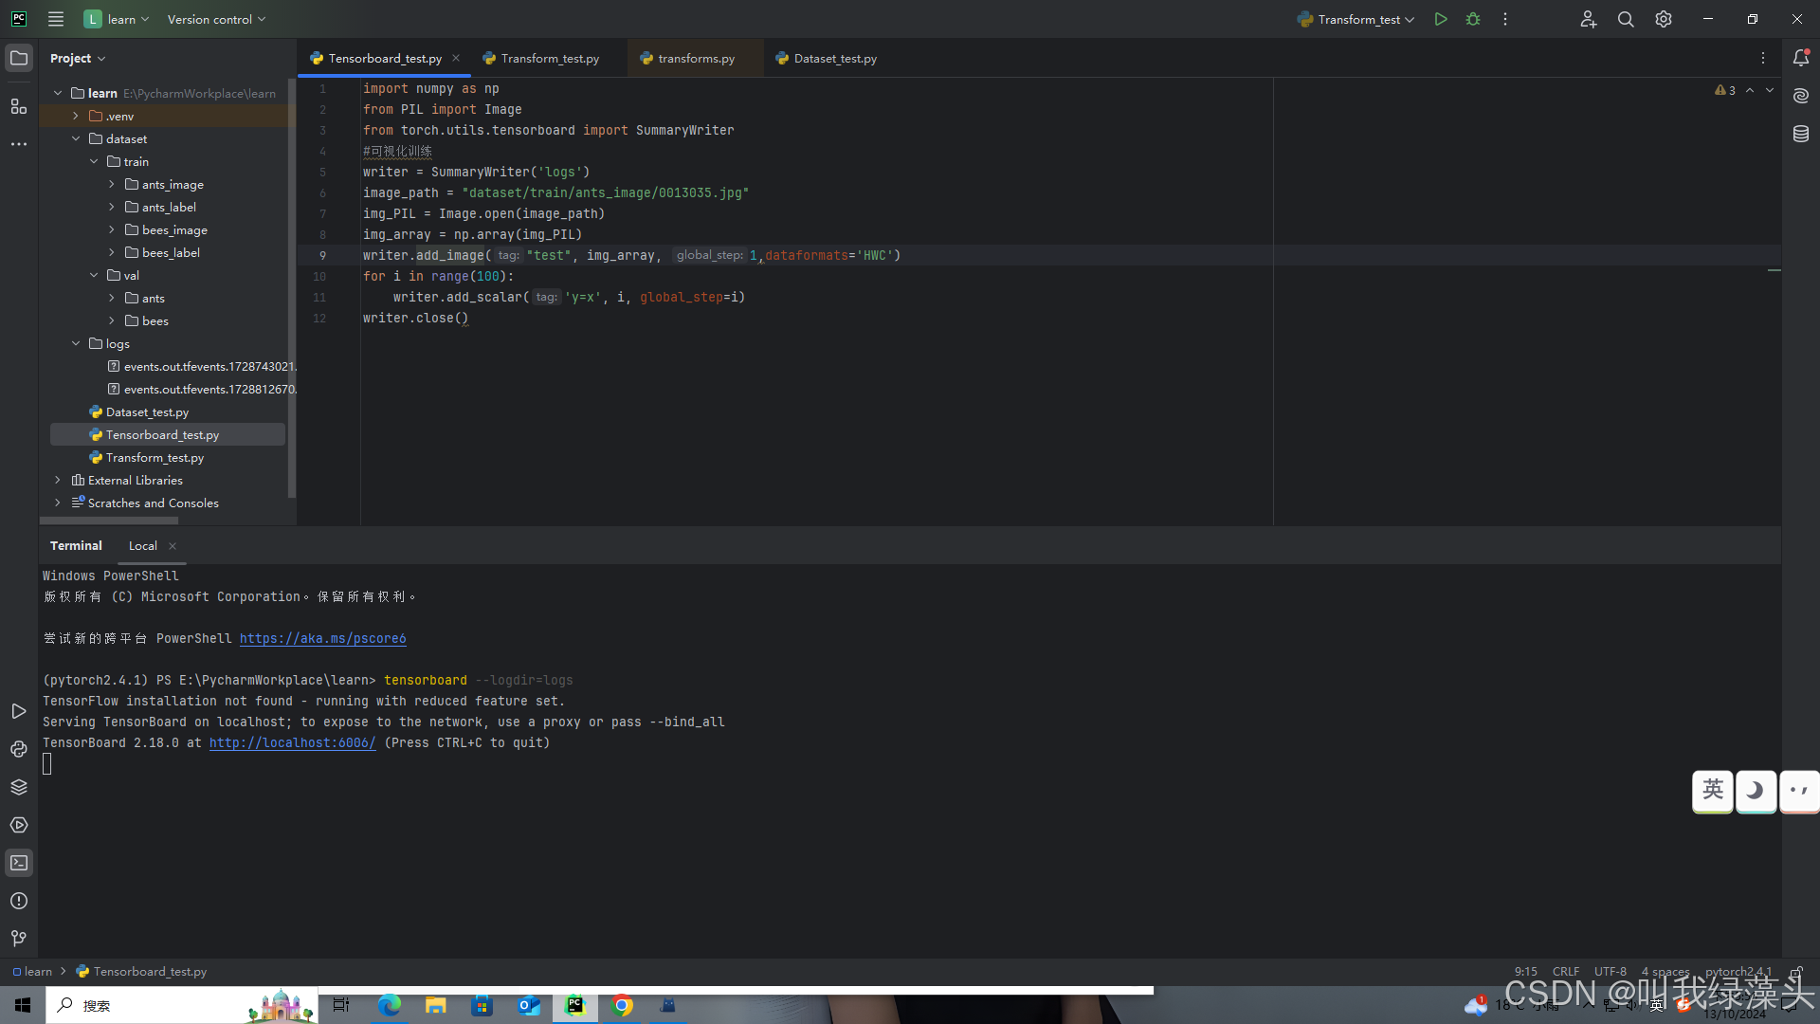Open the Version control dropdown

(x=216, y=19)
